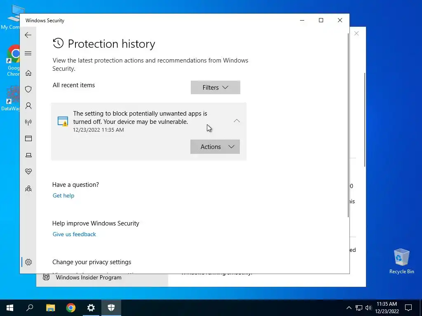Open the network tray icon
422x316 pixels.
(359, 308)
